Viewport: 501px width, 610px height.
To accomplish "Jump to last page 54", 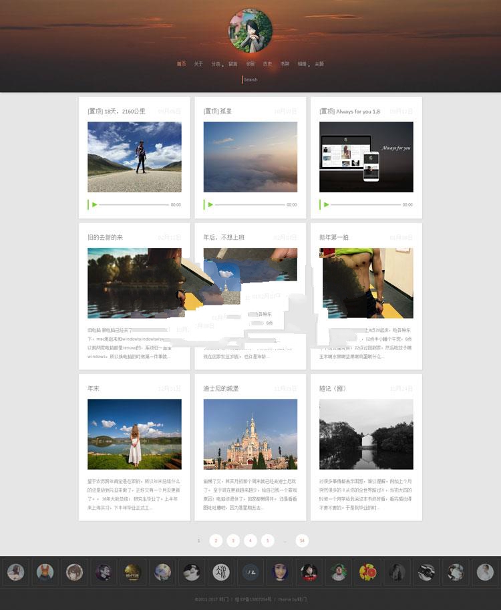I will pyautogui.click(x=302, y=541).
